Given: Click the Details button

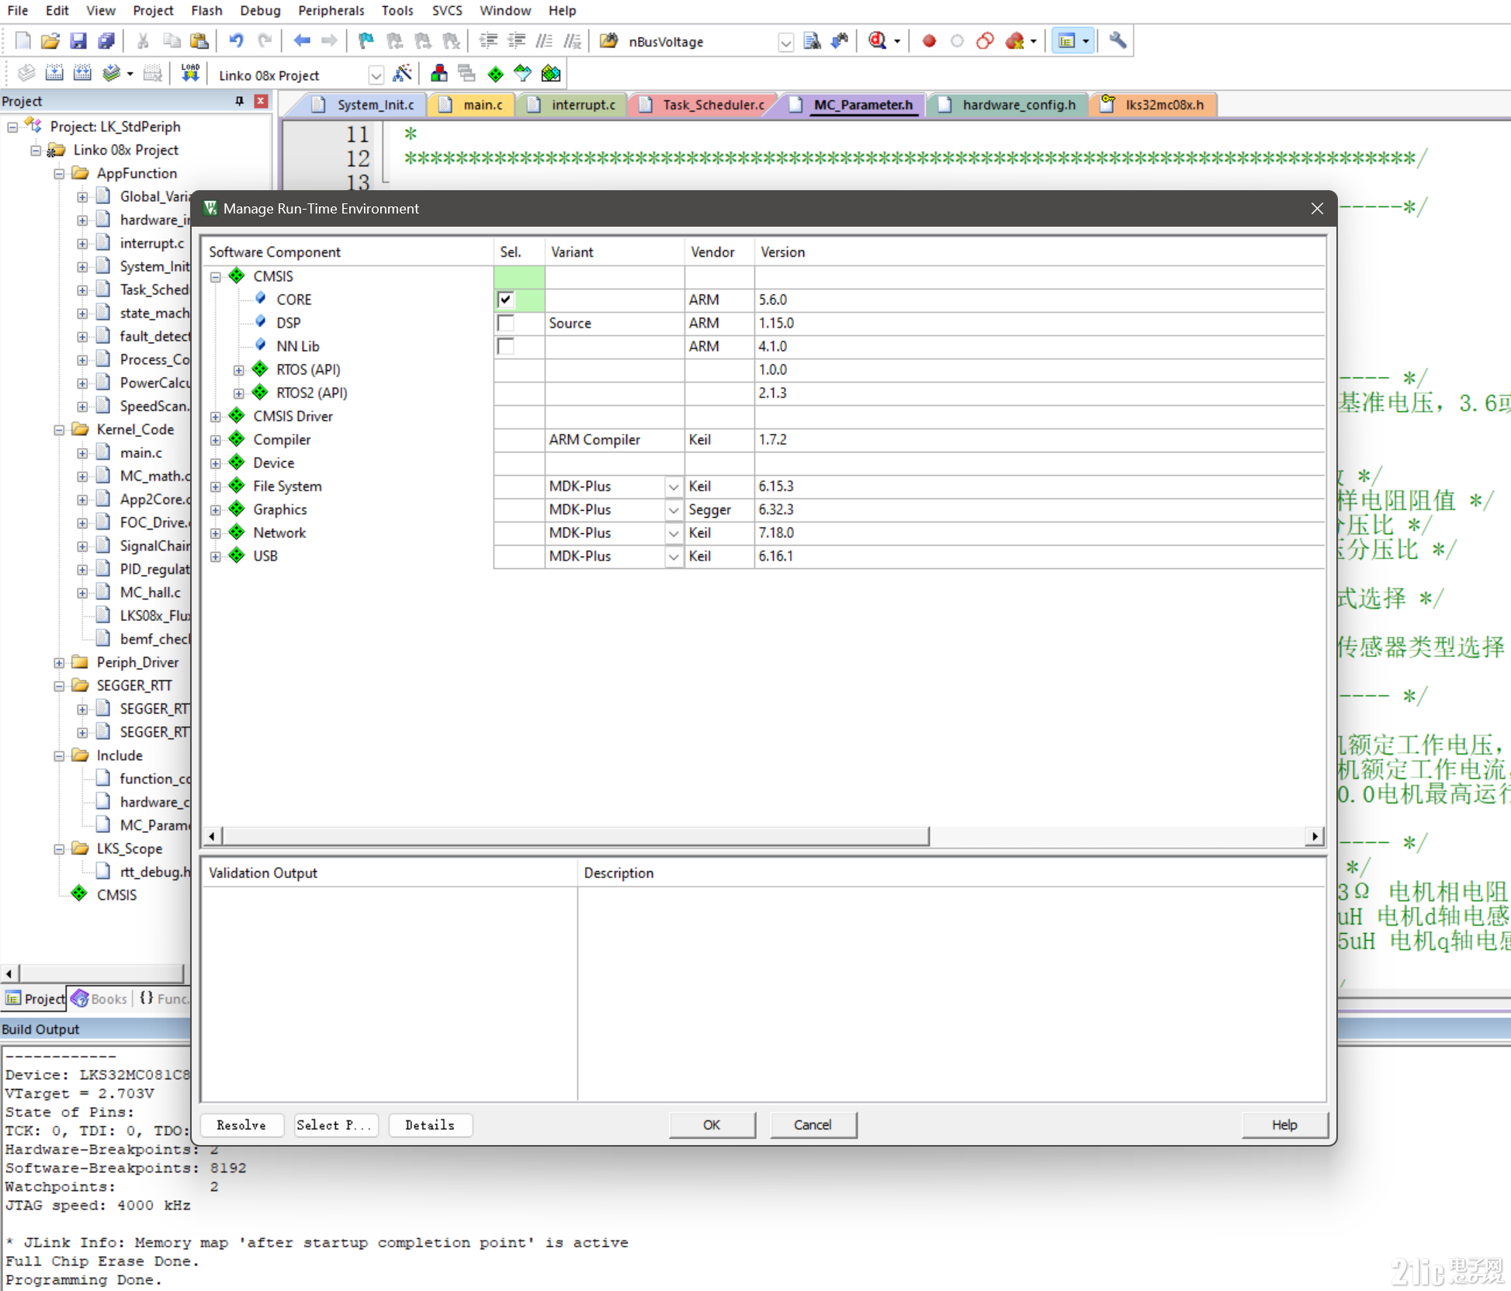Looking at the screenshot, I should click(x=430, y=1125).
